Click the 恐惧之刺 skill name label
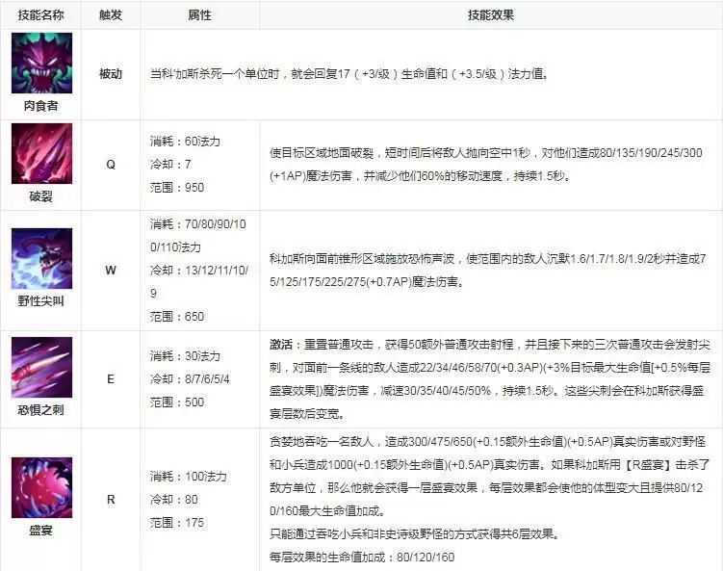Viewport: 723px width, 571px height. [x=40, y=410]
